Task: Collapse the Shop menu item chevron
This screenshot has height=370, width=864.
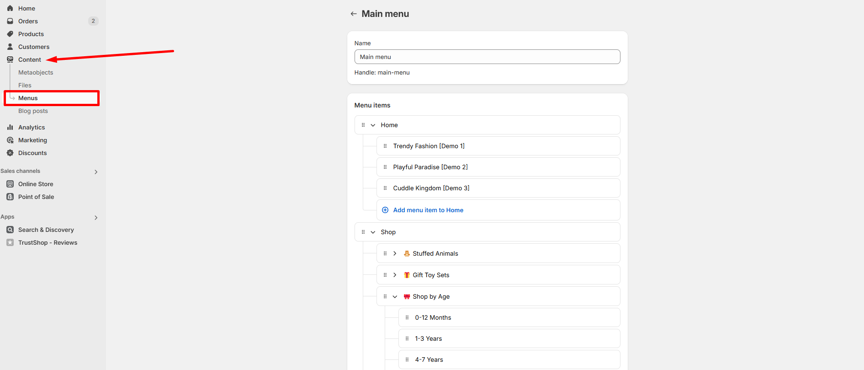Action: [x=373, y=232]
